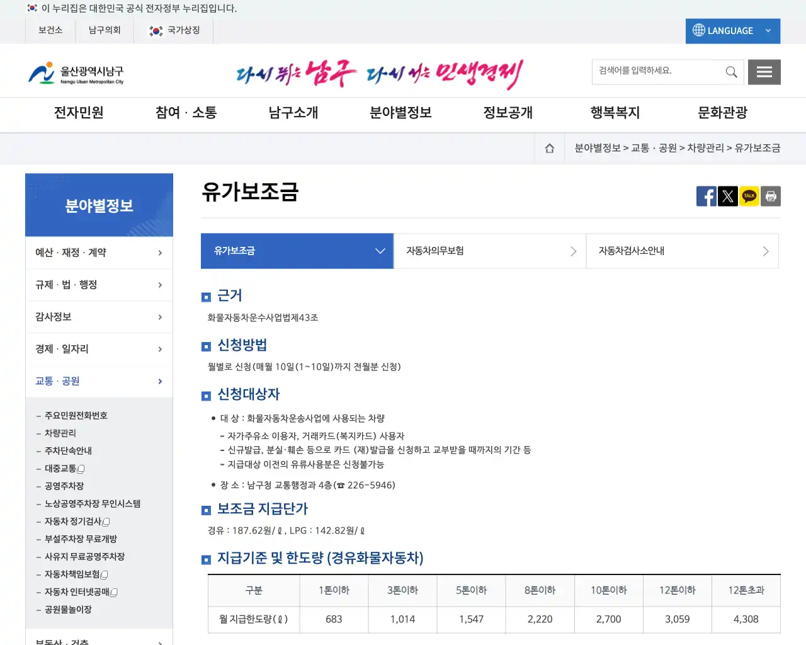The height and width of the screenshot is (645, 806).
Task: Click the 남구의회 top link
Action: (105, 30)
